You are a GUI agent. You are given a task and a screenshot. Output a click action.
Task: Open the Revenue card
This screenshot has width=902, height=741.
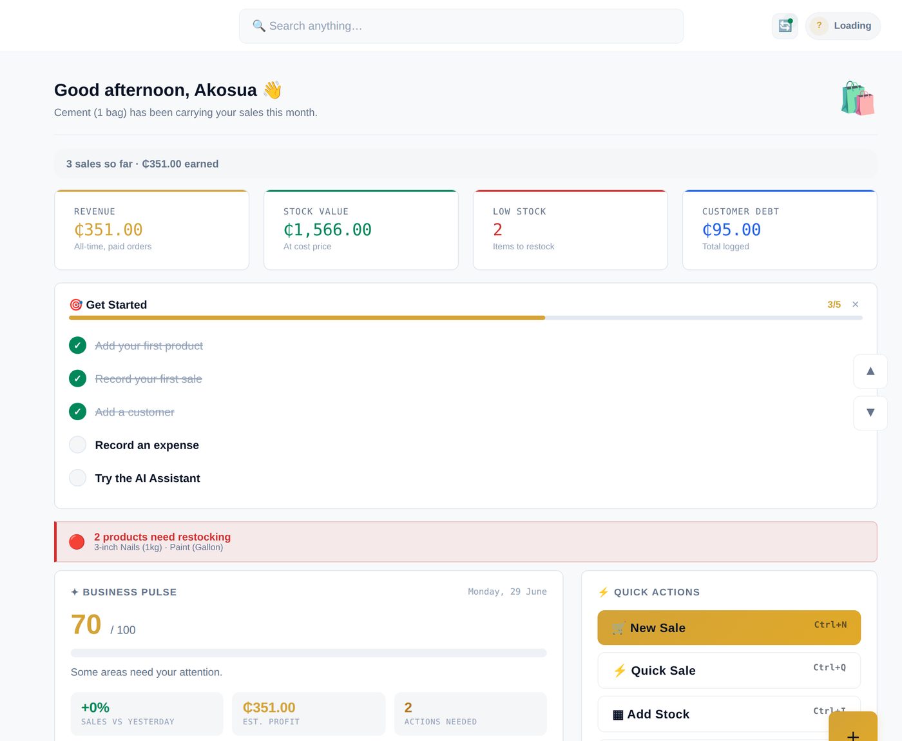point(152,230)
